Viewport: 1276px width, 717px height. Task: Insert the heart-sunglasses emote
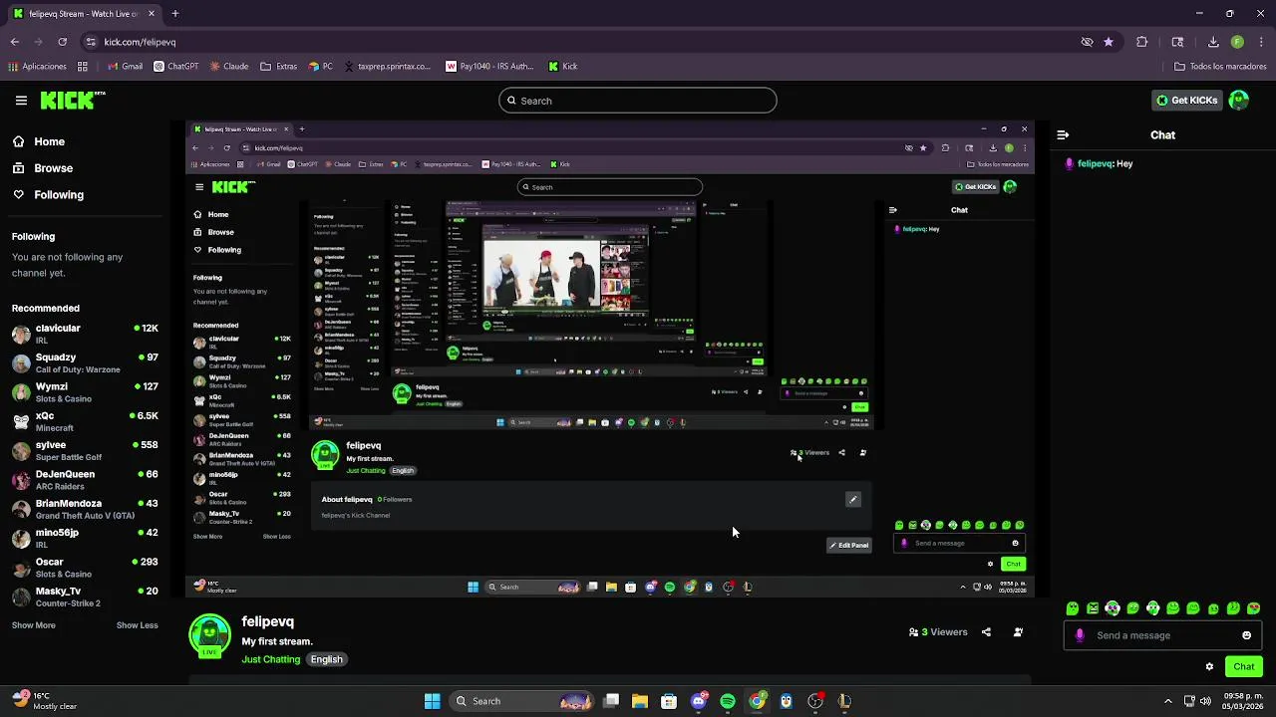1254,608
